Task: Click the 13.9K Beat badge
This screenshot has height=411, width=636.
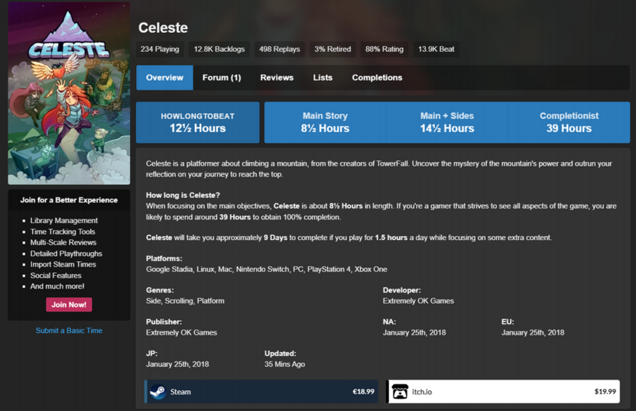Action: (x=436, y=49)
